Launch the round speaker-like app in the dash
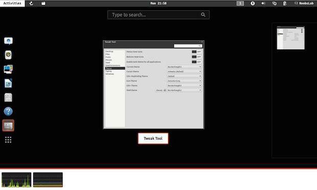Image resolution: width=317 pixels, height=190 pixels. [8, 55]
